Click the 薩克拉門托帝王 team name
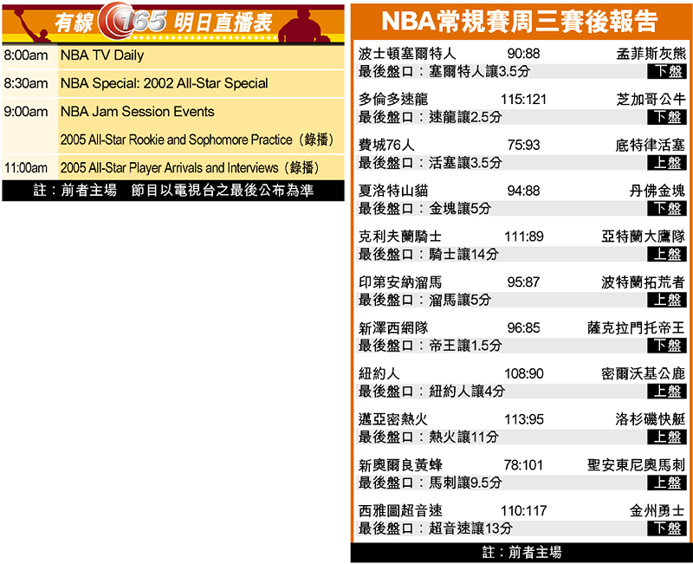693x564 pixels. (x=637, y=328)
